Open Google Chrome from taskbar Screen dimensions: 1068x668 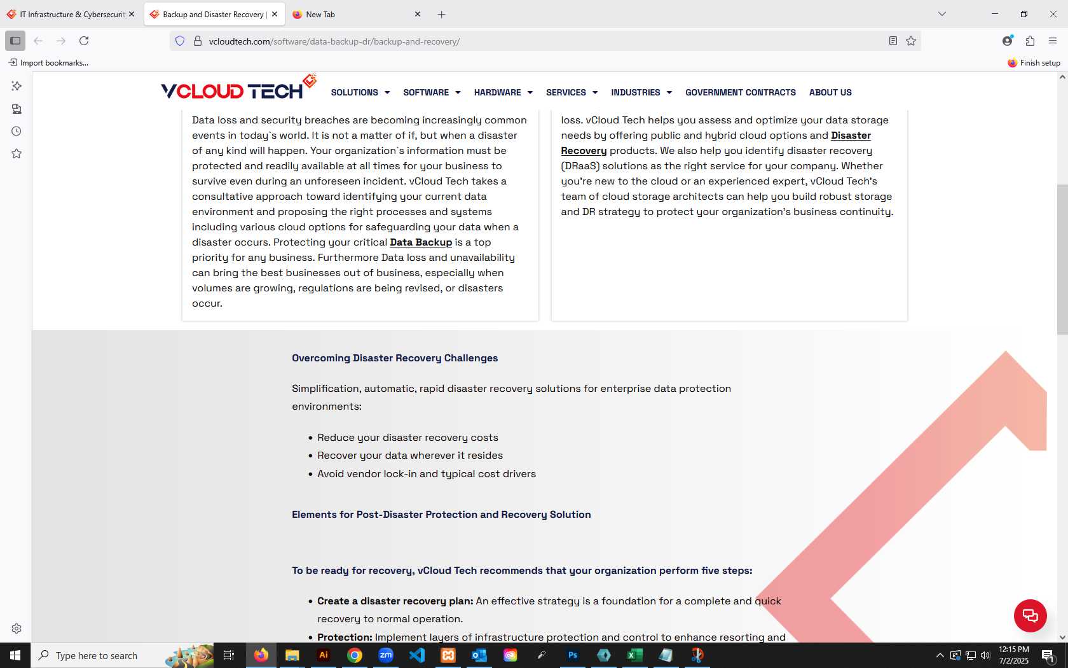tap(355, 655)
